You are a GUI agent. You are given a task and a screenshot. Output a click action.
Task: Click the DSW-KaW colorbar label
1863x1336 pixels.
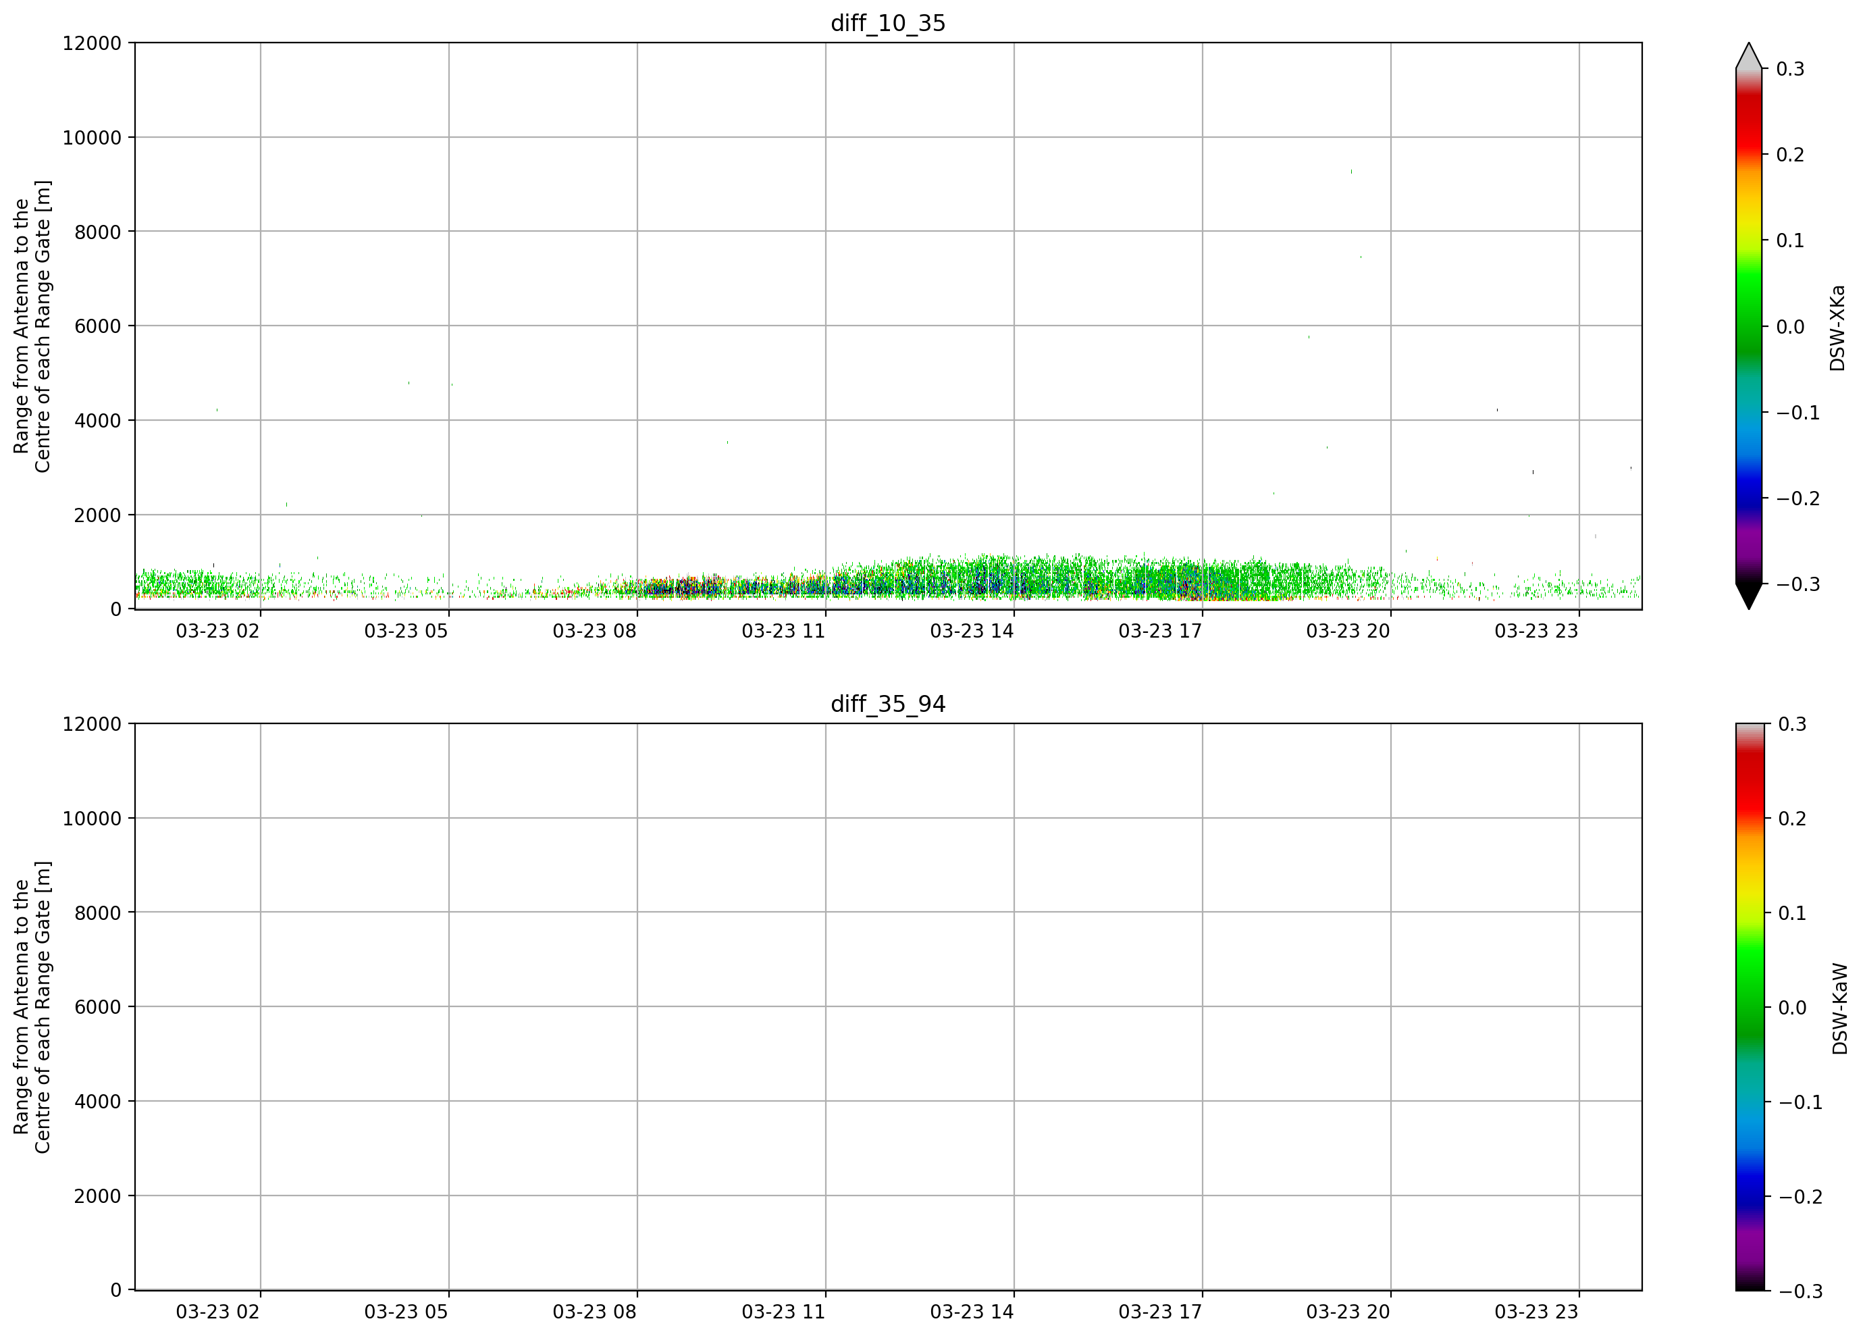click(1839, 1008)
